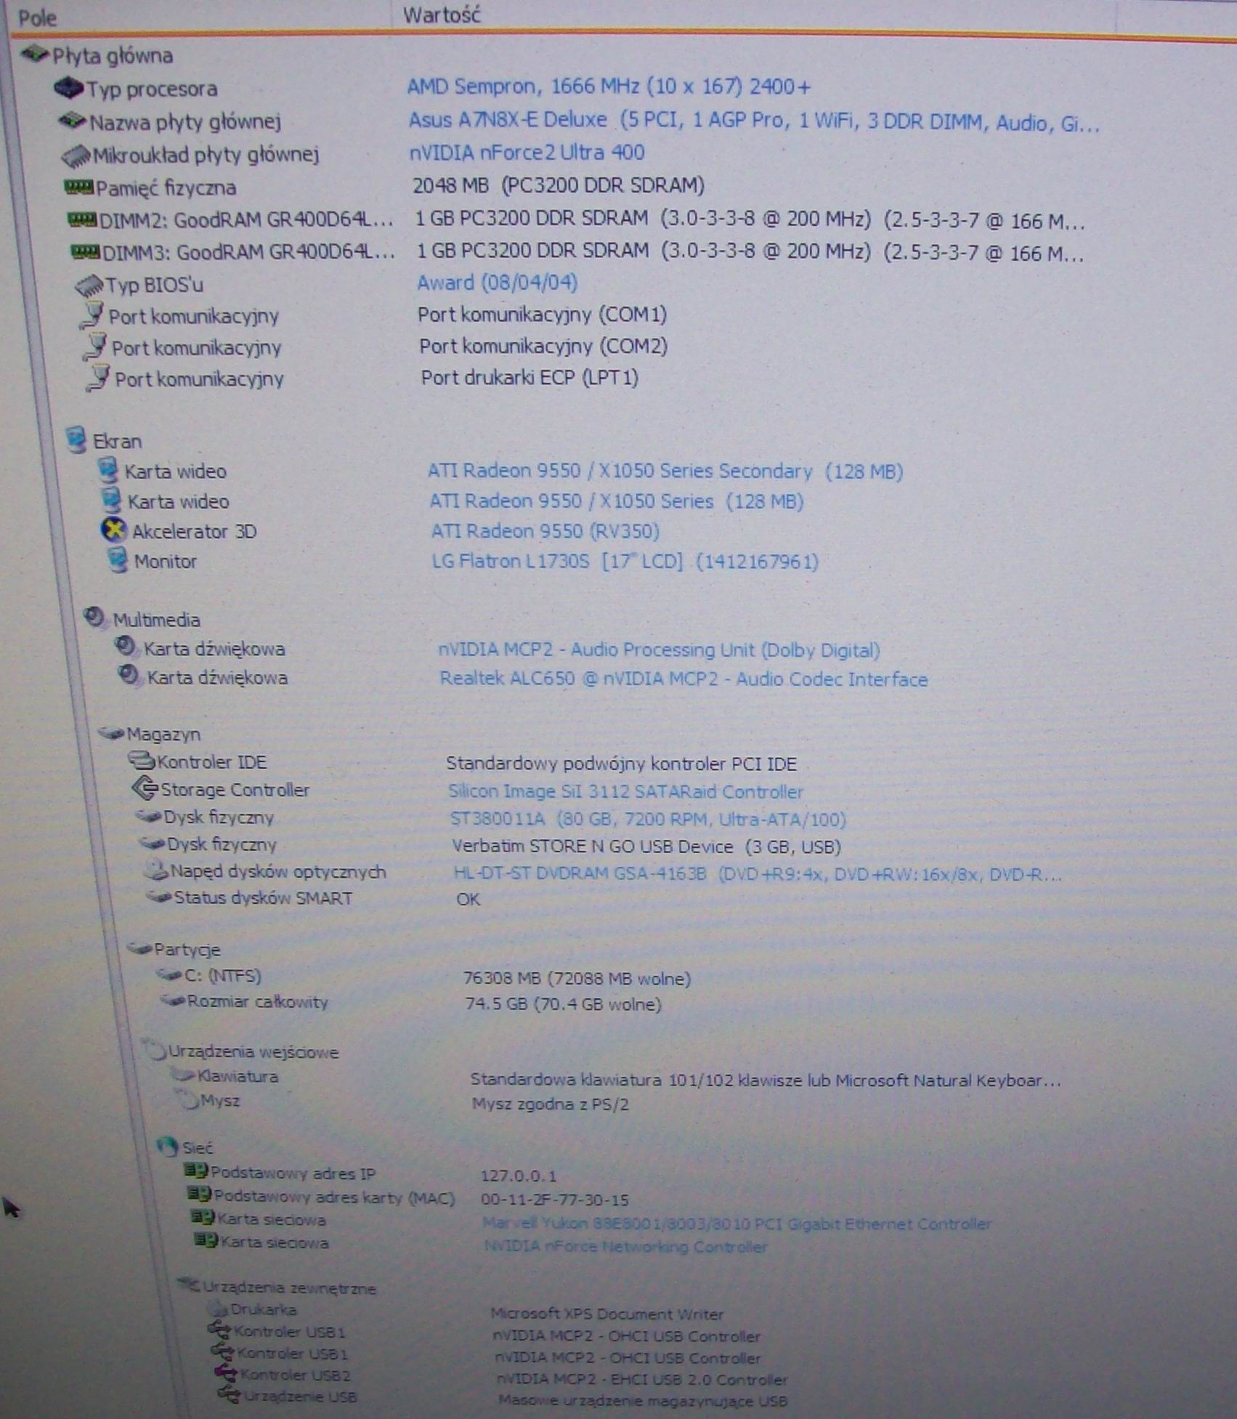Select the 76308 MB (72088 MB wolne) value

[577, 979]
